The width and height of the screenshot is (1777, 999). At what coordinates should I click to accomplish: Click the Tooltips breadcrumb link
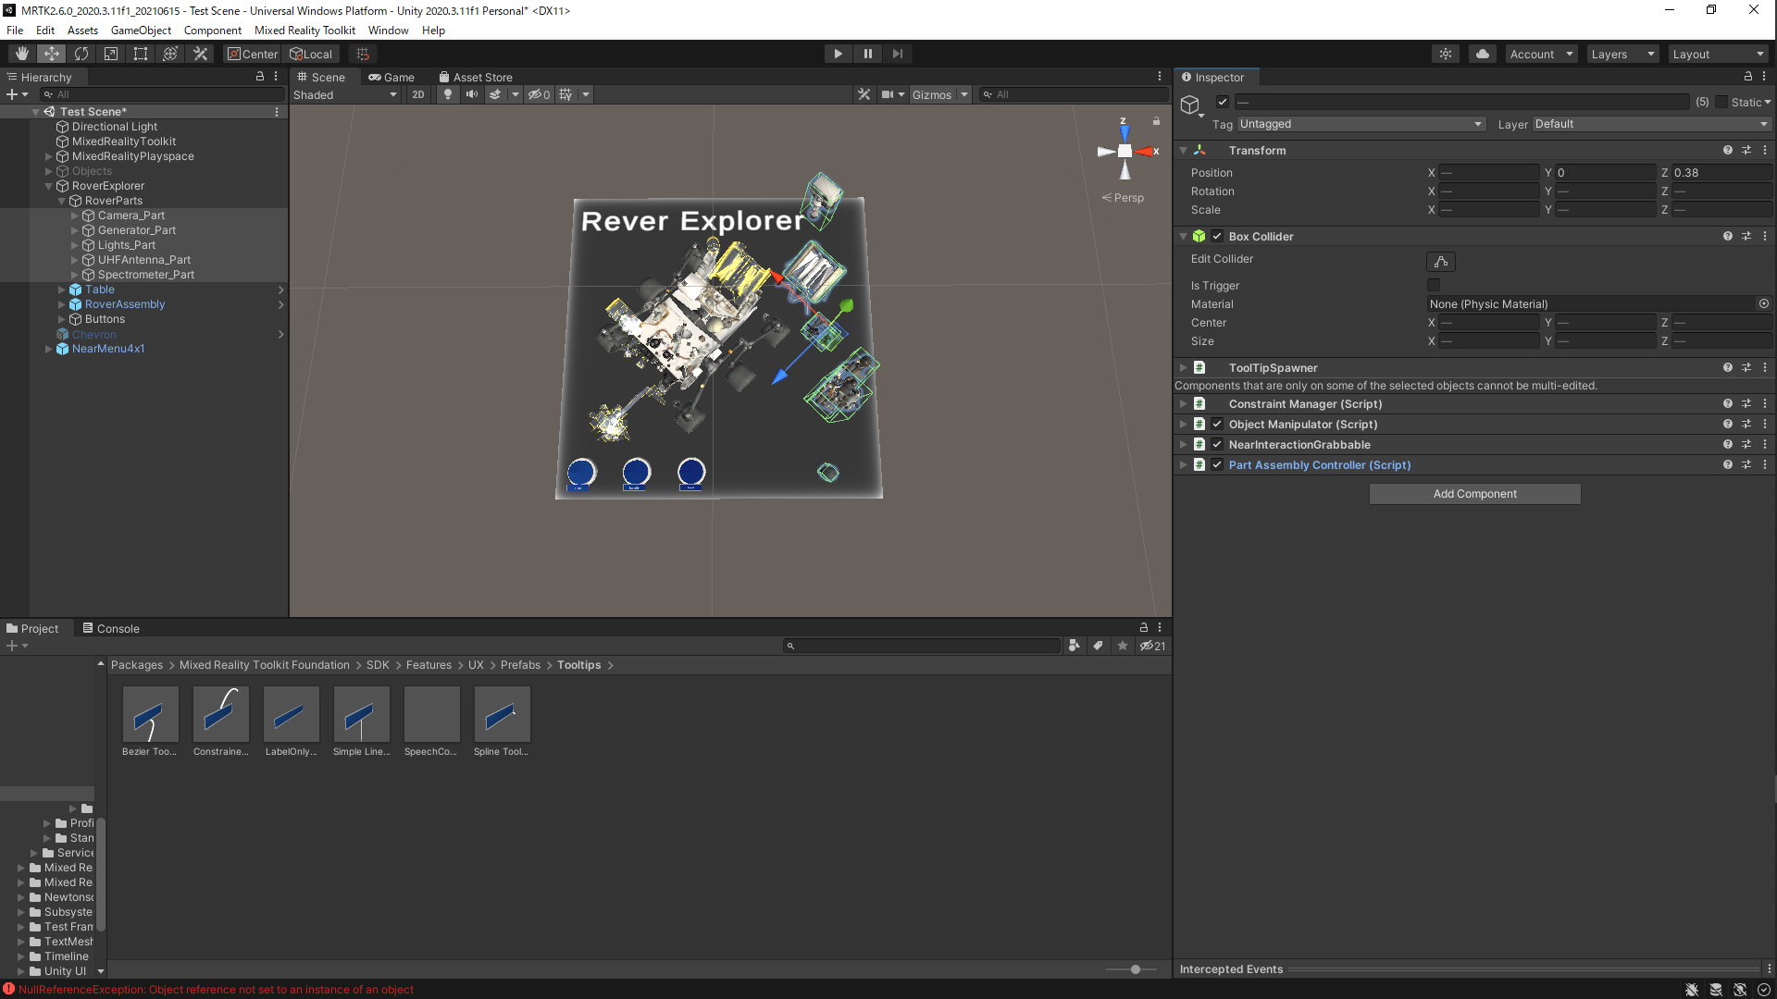(578, 665)
